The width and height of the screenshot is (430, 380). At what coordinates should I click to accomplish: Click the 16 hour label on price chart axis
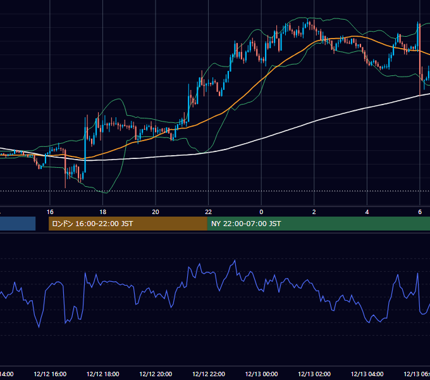pyautogui.click(x=50, y=212)
